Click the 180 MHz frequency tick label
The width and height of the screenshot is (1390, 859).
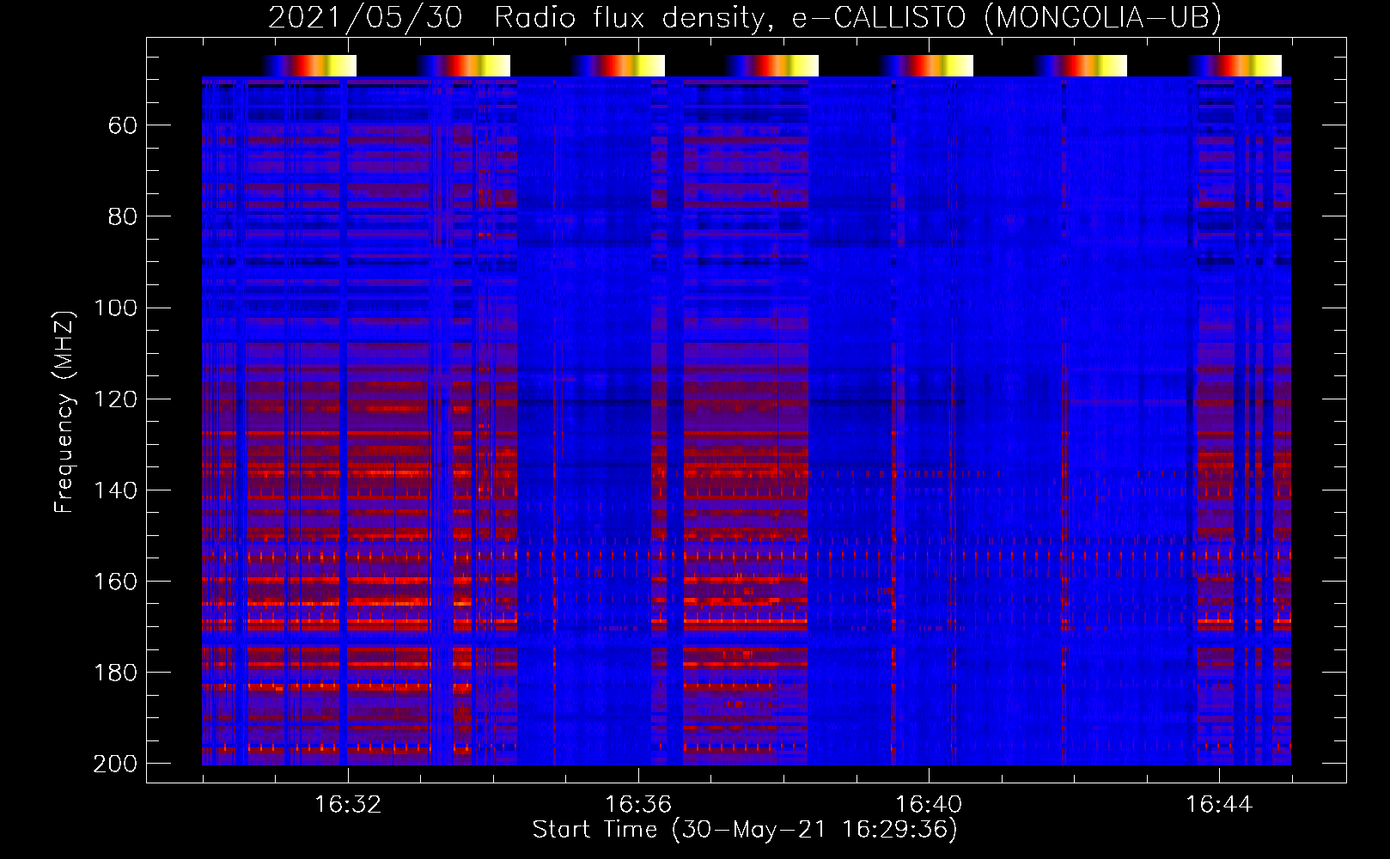tap(115, 673)
